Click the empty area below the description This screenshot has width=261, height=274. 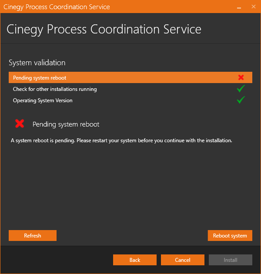coord(130,185)
